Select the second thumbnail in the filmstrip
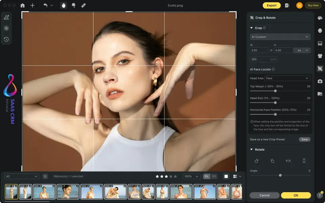This screenshot has height=203, width=325. tap(26, 191)
